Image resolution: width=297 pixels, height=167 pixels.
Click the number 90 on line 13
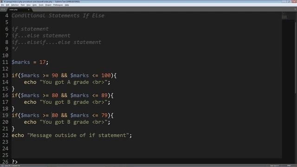pyautogui.click(x=55, y=75)
